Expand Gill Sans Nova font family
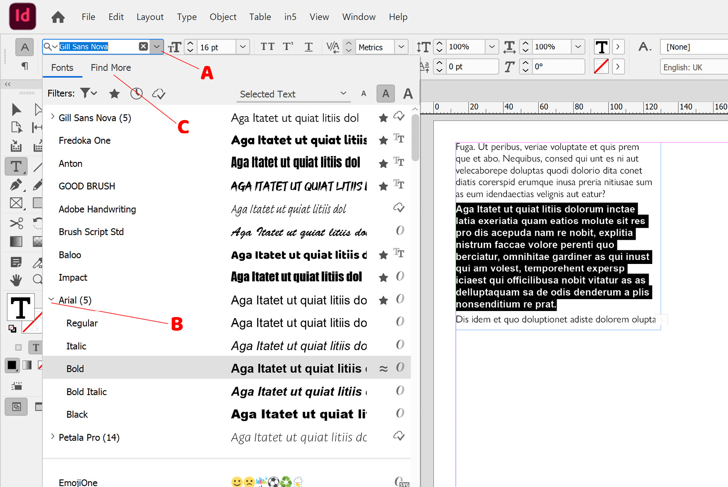 pos(52,117)
